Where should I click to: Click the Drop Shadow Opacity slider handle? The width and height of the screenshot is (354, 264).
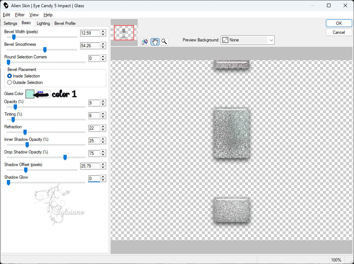pos(65,157)
